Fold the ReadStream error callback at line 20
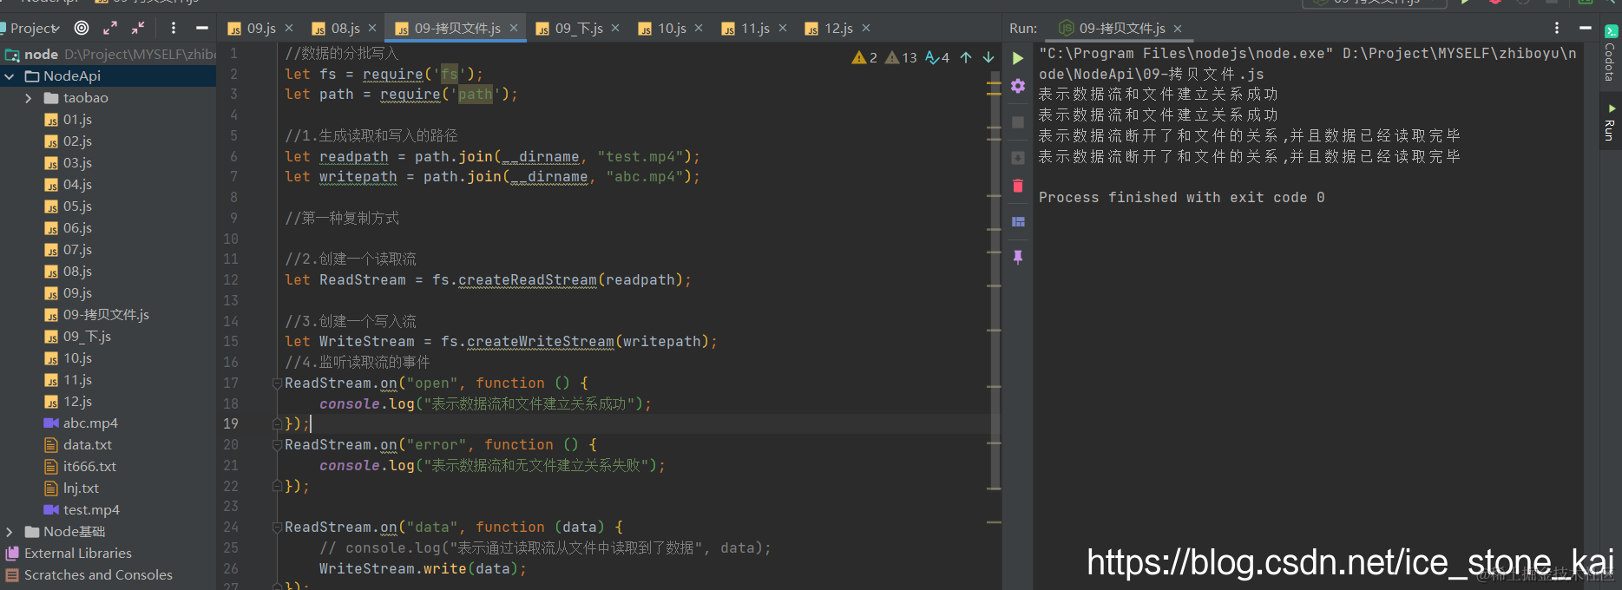1622x590 pixels. click(x=277, y=445)
